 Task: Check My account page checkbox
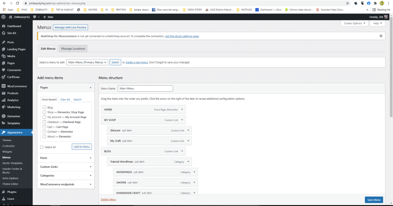(x=44, y=117)
